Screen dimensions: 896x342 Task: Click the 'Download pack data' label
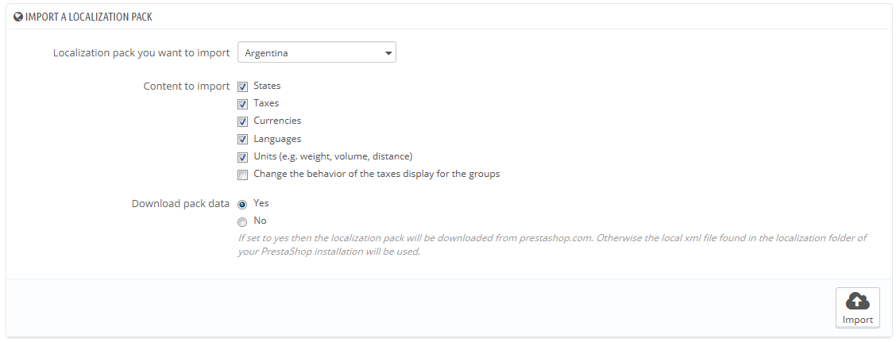pyautogui.click(x=180, y=203)
